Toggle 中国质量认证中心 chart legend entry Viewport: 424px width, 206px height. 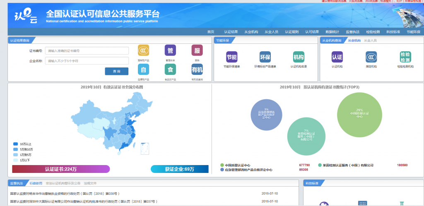235,165
